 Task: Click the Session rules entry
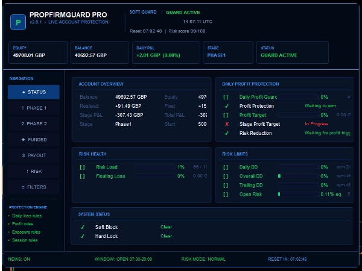coord(25,240)
